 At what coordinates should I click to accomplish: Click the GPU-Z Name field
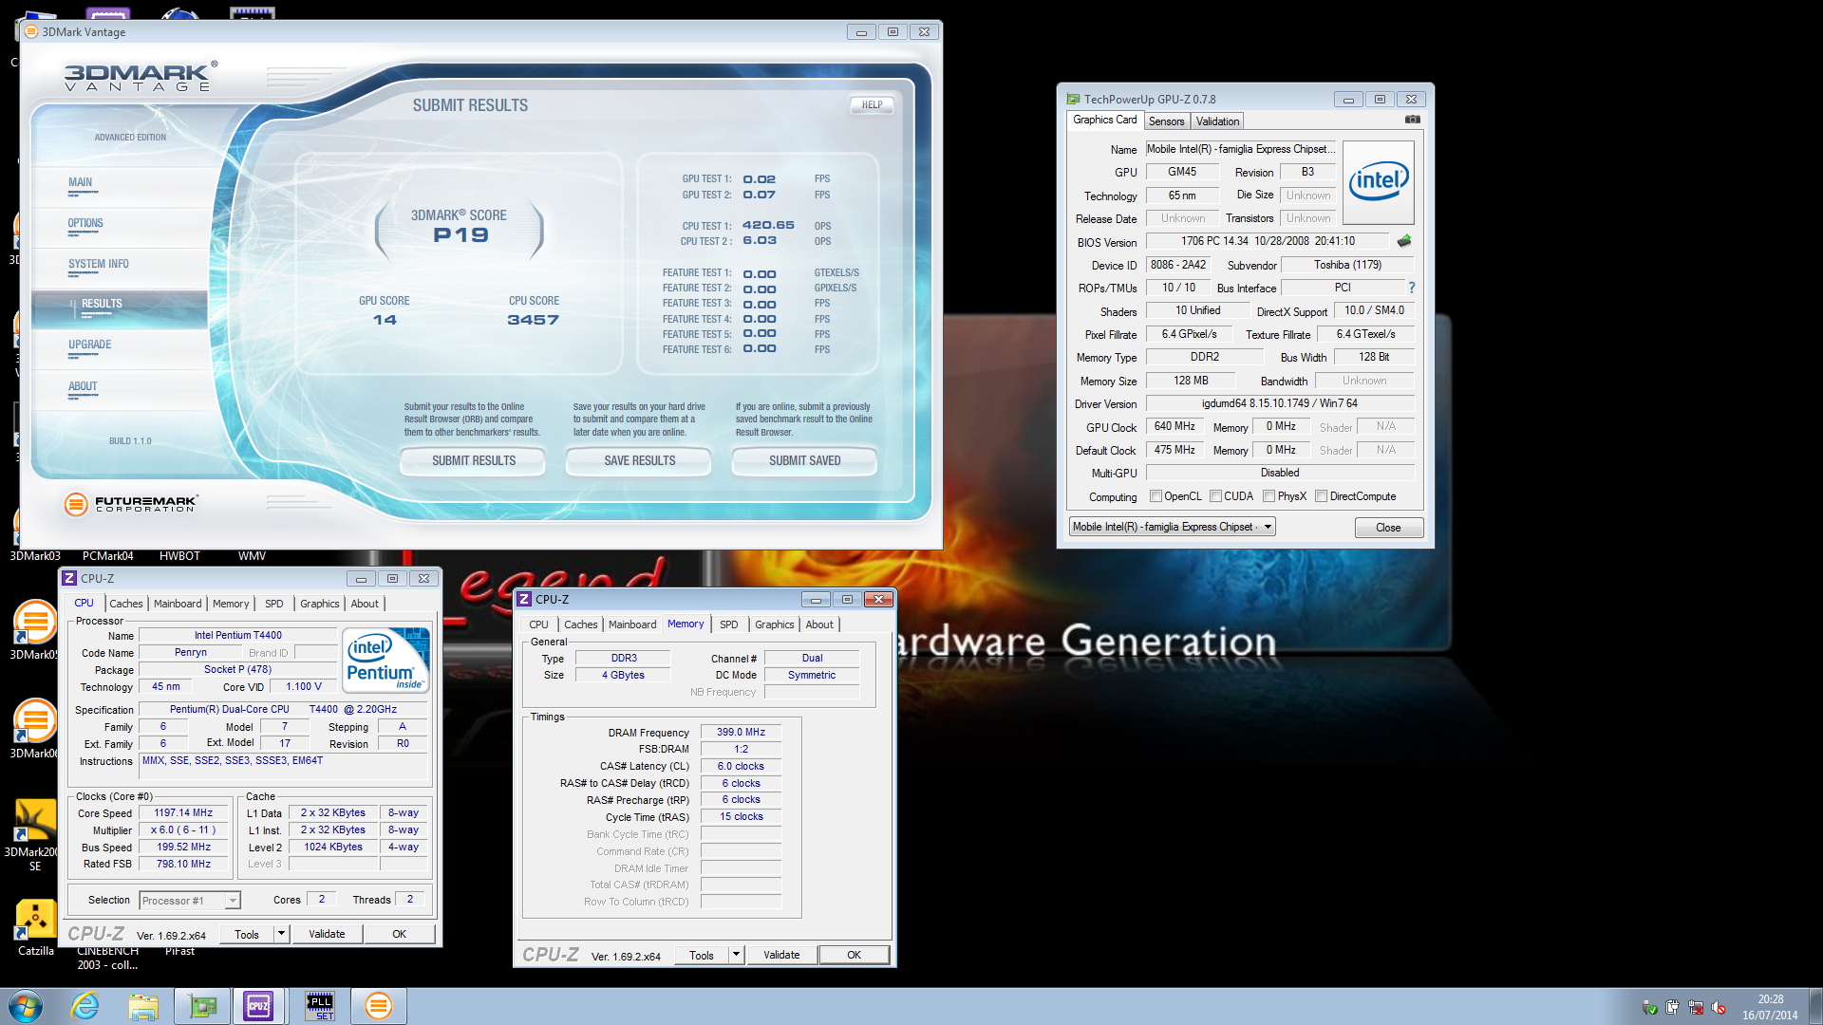1240,149
